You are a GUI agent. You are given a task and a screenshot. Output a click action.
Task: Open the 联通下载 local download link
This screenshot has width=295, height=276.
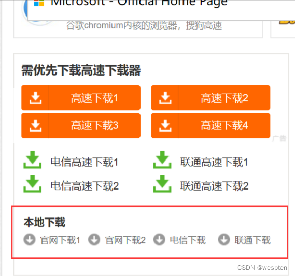click(252, 240)
